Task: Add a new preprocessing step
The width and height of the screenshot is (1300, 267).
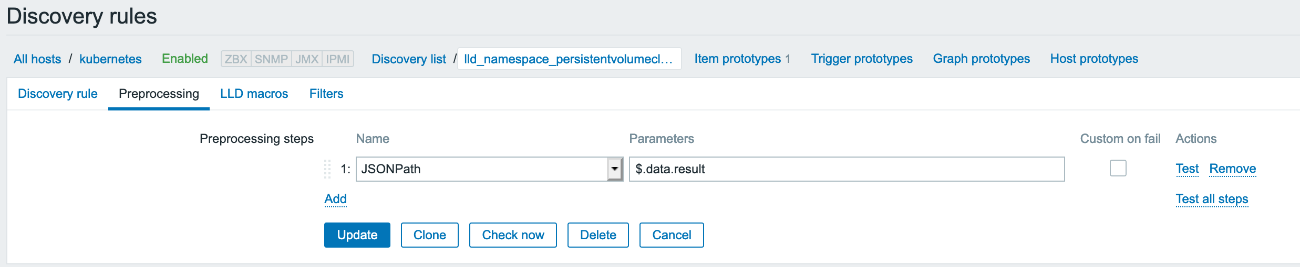Action: pos(335,199)
